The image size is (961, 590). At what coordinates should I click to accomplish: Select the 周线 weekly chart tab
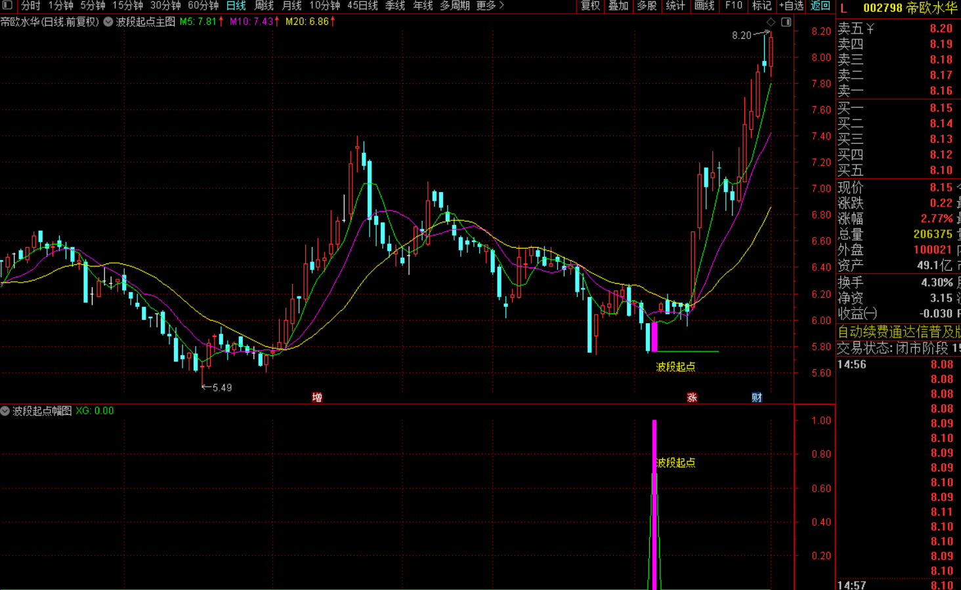click(x=264, y=6)
